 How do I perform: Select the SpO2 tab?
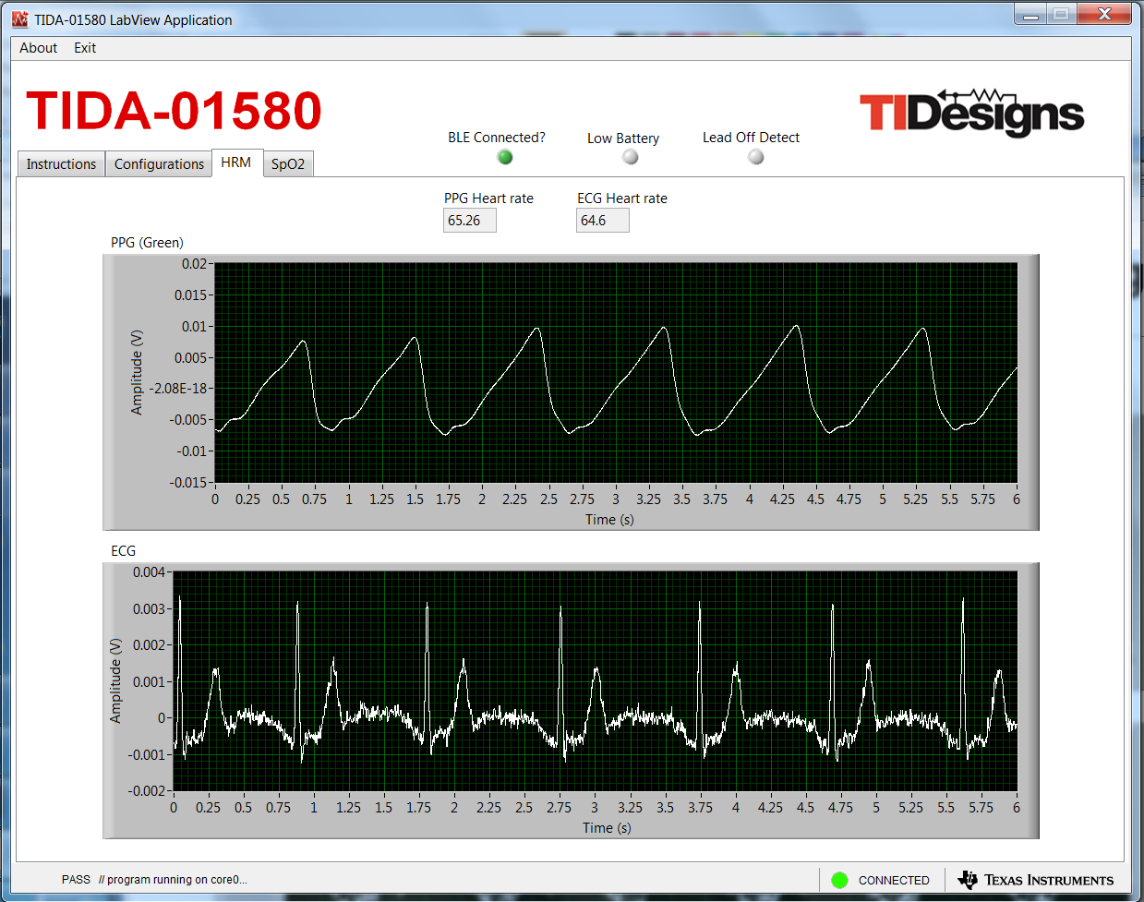coord(288,164)
